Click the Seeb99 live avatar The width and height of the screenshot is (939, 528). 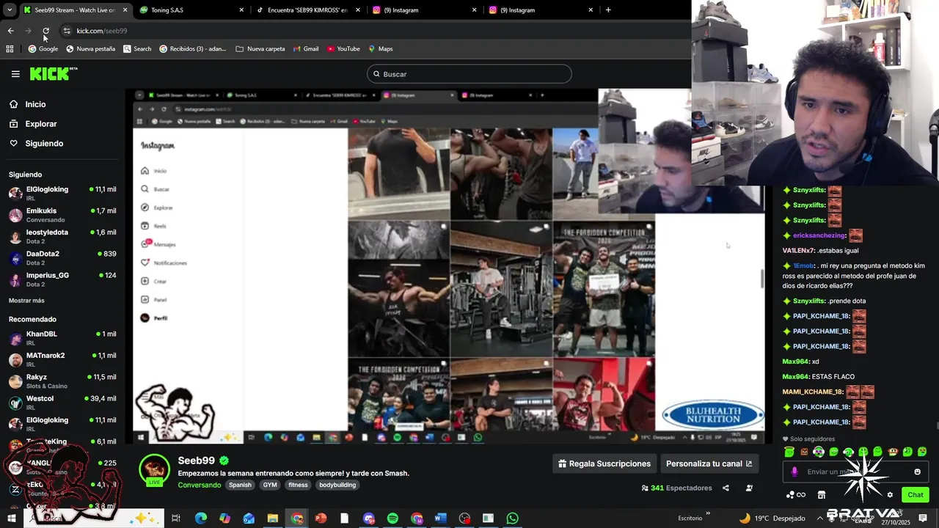(154, 470)
